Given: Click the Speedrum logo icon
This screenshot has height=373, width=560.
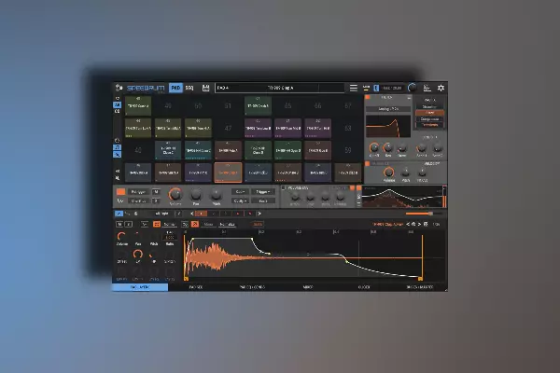Looking at the screenshot, I should [119, 88].
